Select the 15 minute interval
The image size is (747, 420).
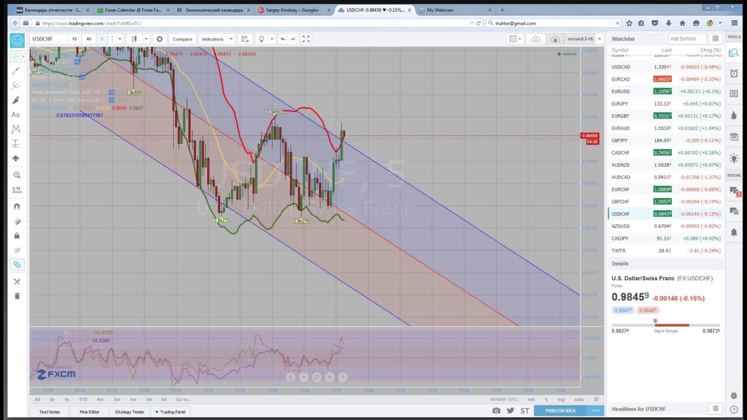74,39
